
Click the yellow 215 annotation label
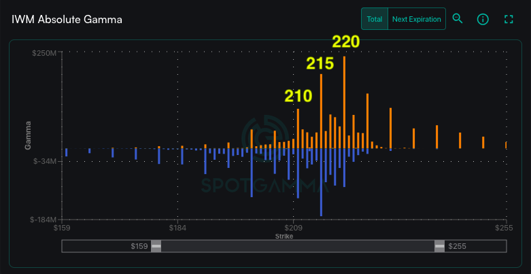pos(320,64)
